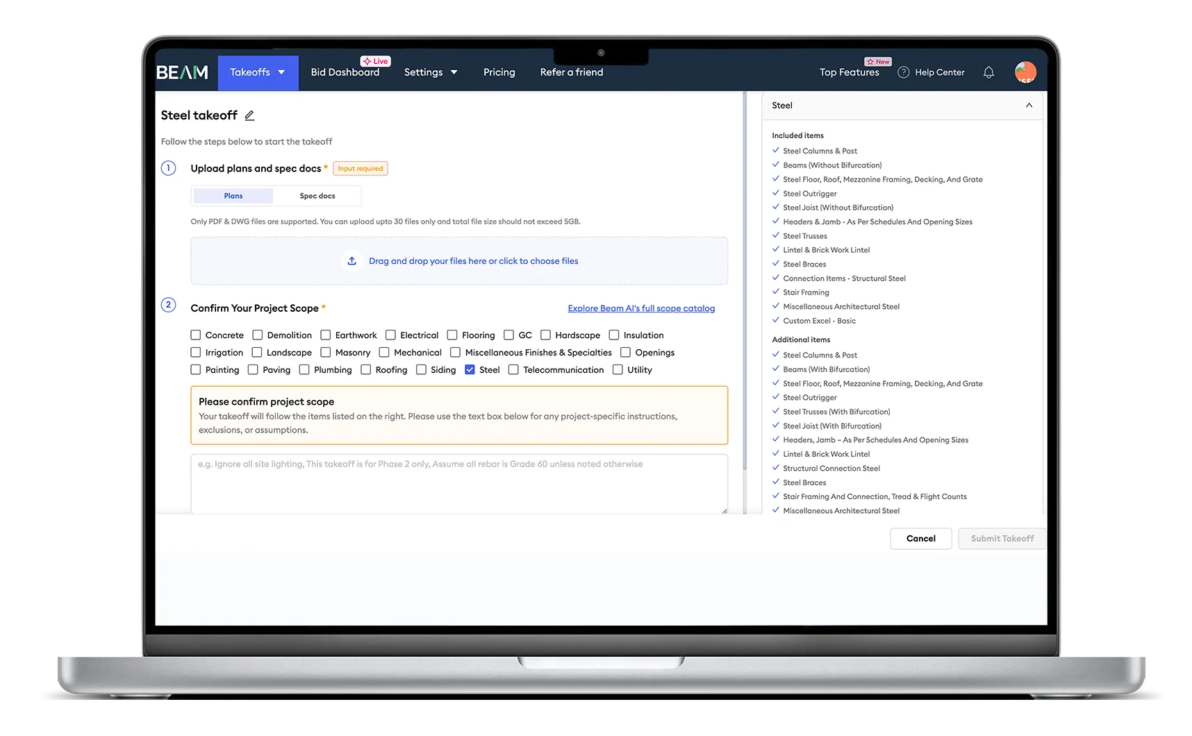Click Steel Joist (With Bifurcation) item

point(832,426)
